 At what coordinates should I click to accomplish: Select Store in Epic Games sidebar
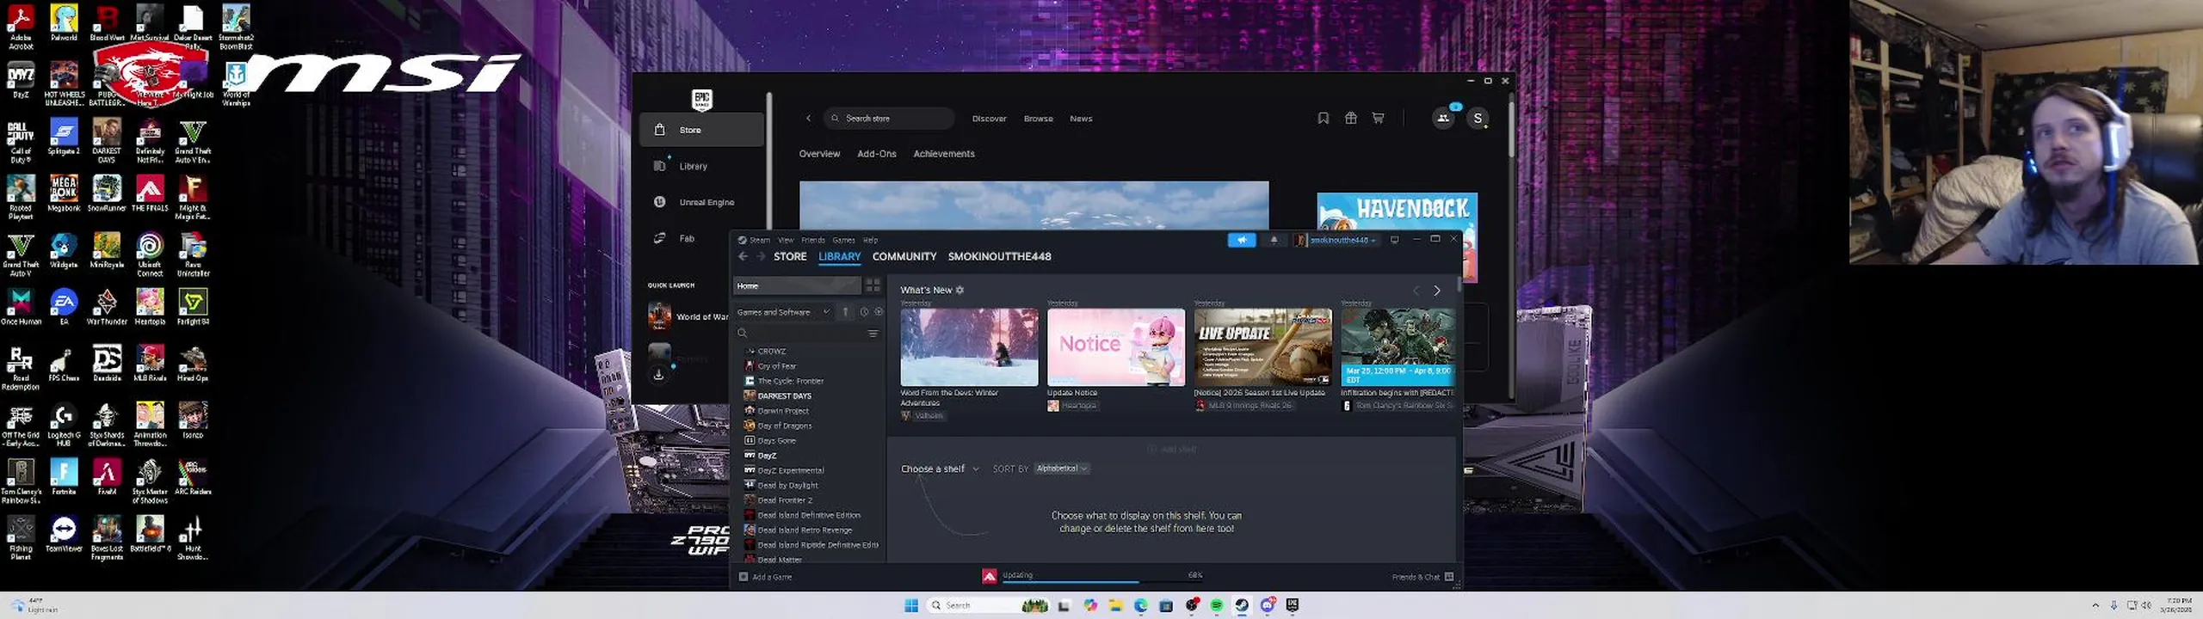click(701, 130)
